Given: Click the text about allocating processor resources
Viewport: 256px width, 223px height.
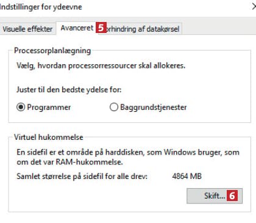Looking at the screenshot, I should pos(101,66).
